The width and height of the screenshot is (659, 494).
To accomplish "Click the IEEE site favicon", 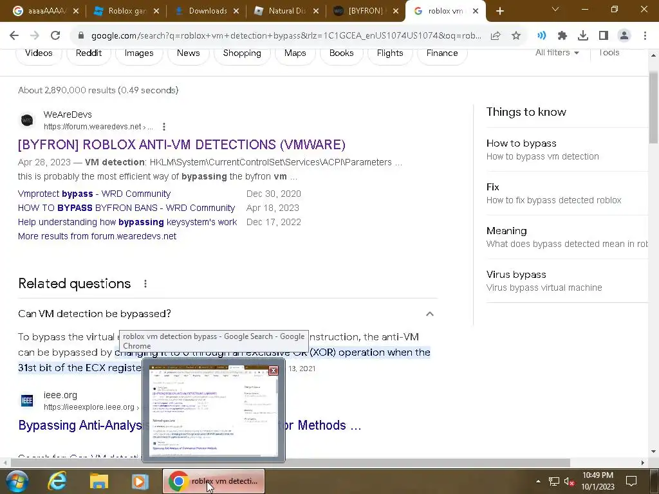I will [x=27, y=400].
